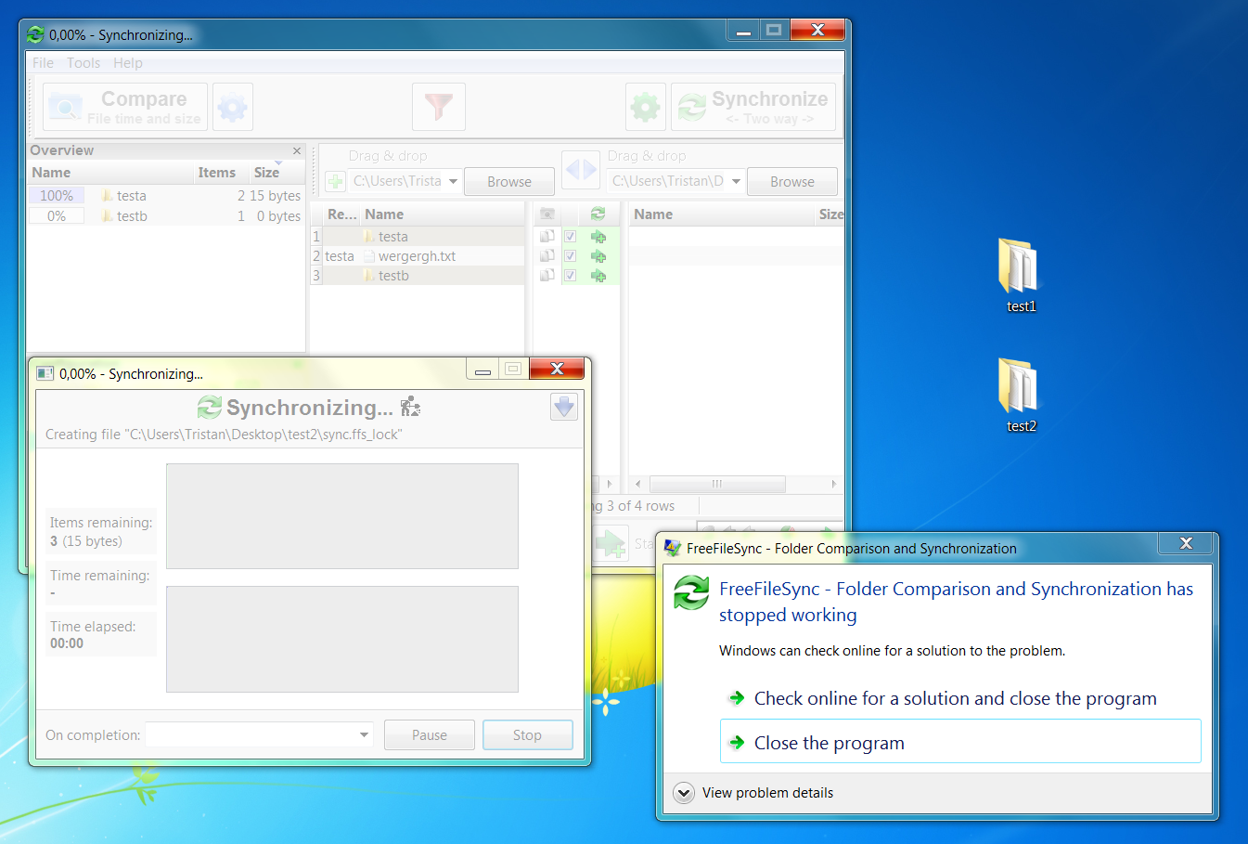This screenshot has height=844, width=1248.
Task: Click left-only category icon for testa row
Action: [547, 237]
